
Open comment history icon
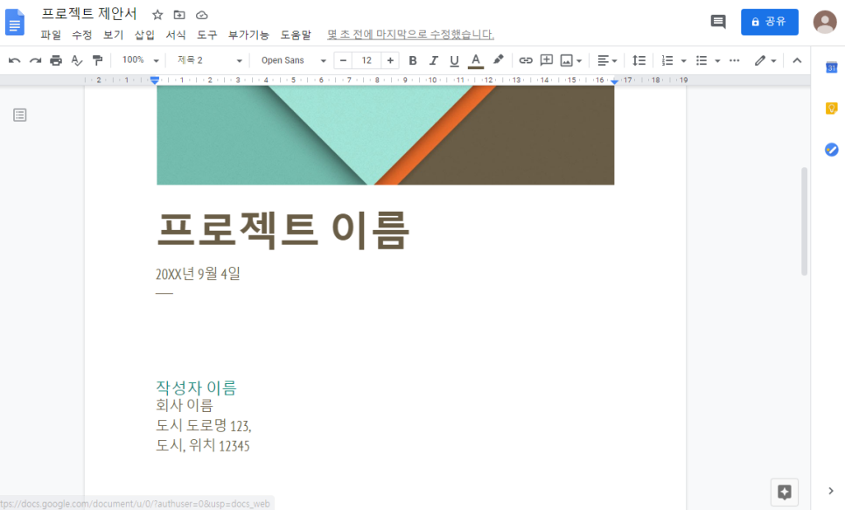pos(718,22)
